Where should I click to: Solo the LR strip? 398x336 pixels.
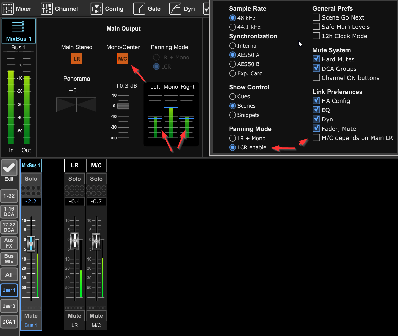(74, 179)
